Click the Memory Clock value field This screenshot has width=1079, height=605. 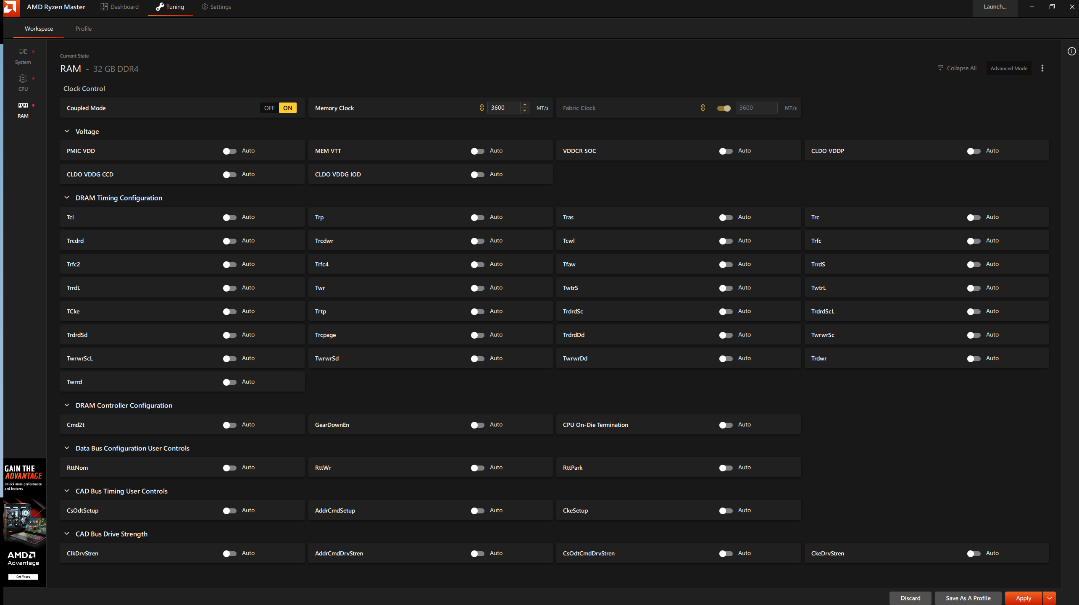point(504,108)
